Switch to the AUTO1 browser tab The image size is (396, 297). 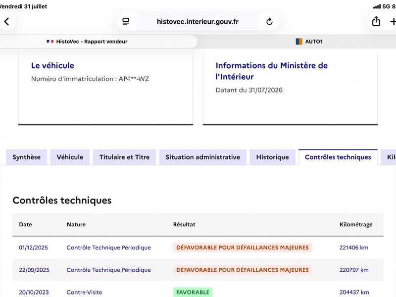point(309,42)
